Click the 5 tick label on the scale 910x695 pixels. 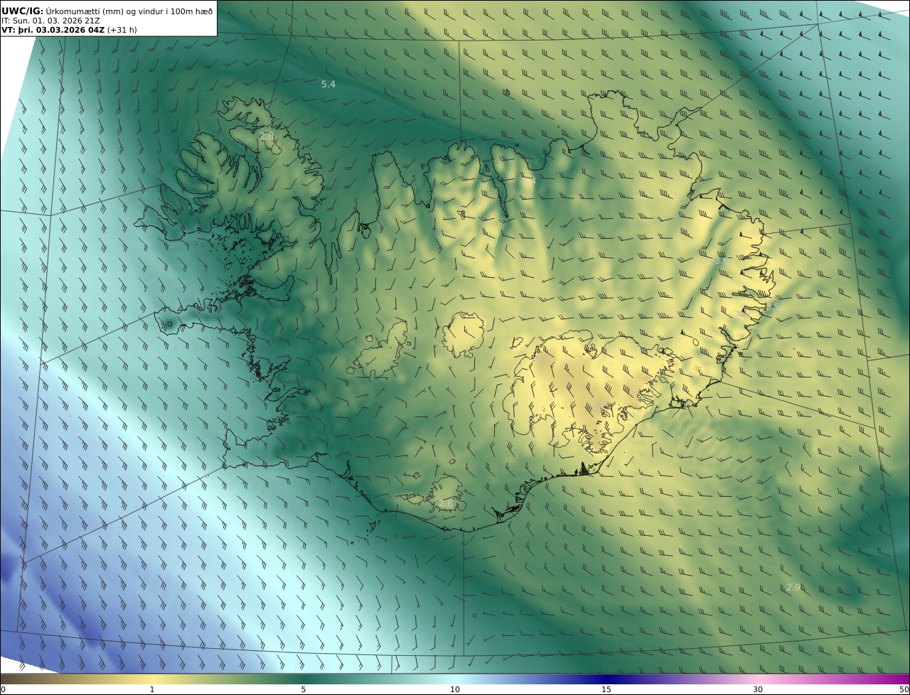point(304,689)
